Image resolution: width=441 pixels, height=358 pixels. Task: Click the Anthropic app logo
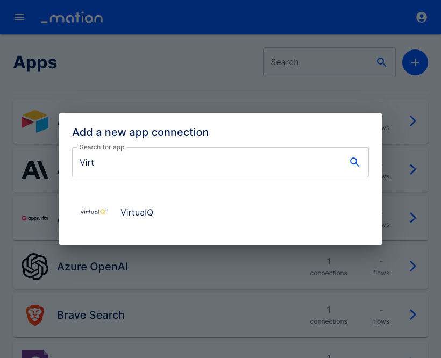[x=35, y=170]
